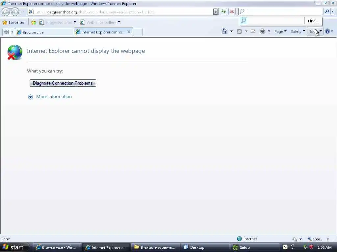Click the page icon in address bar
The image size is (337, 252).
click(31, 12)
